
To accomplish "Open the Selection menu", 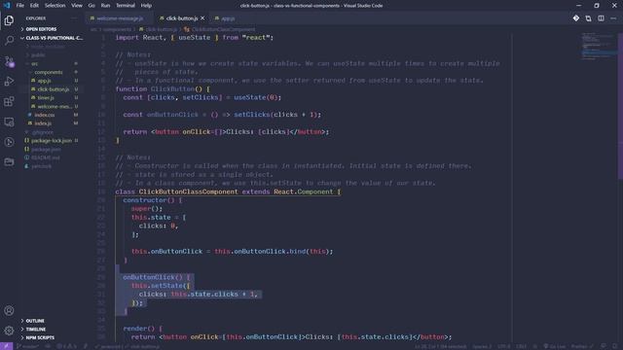I will (x=55, y=6).
